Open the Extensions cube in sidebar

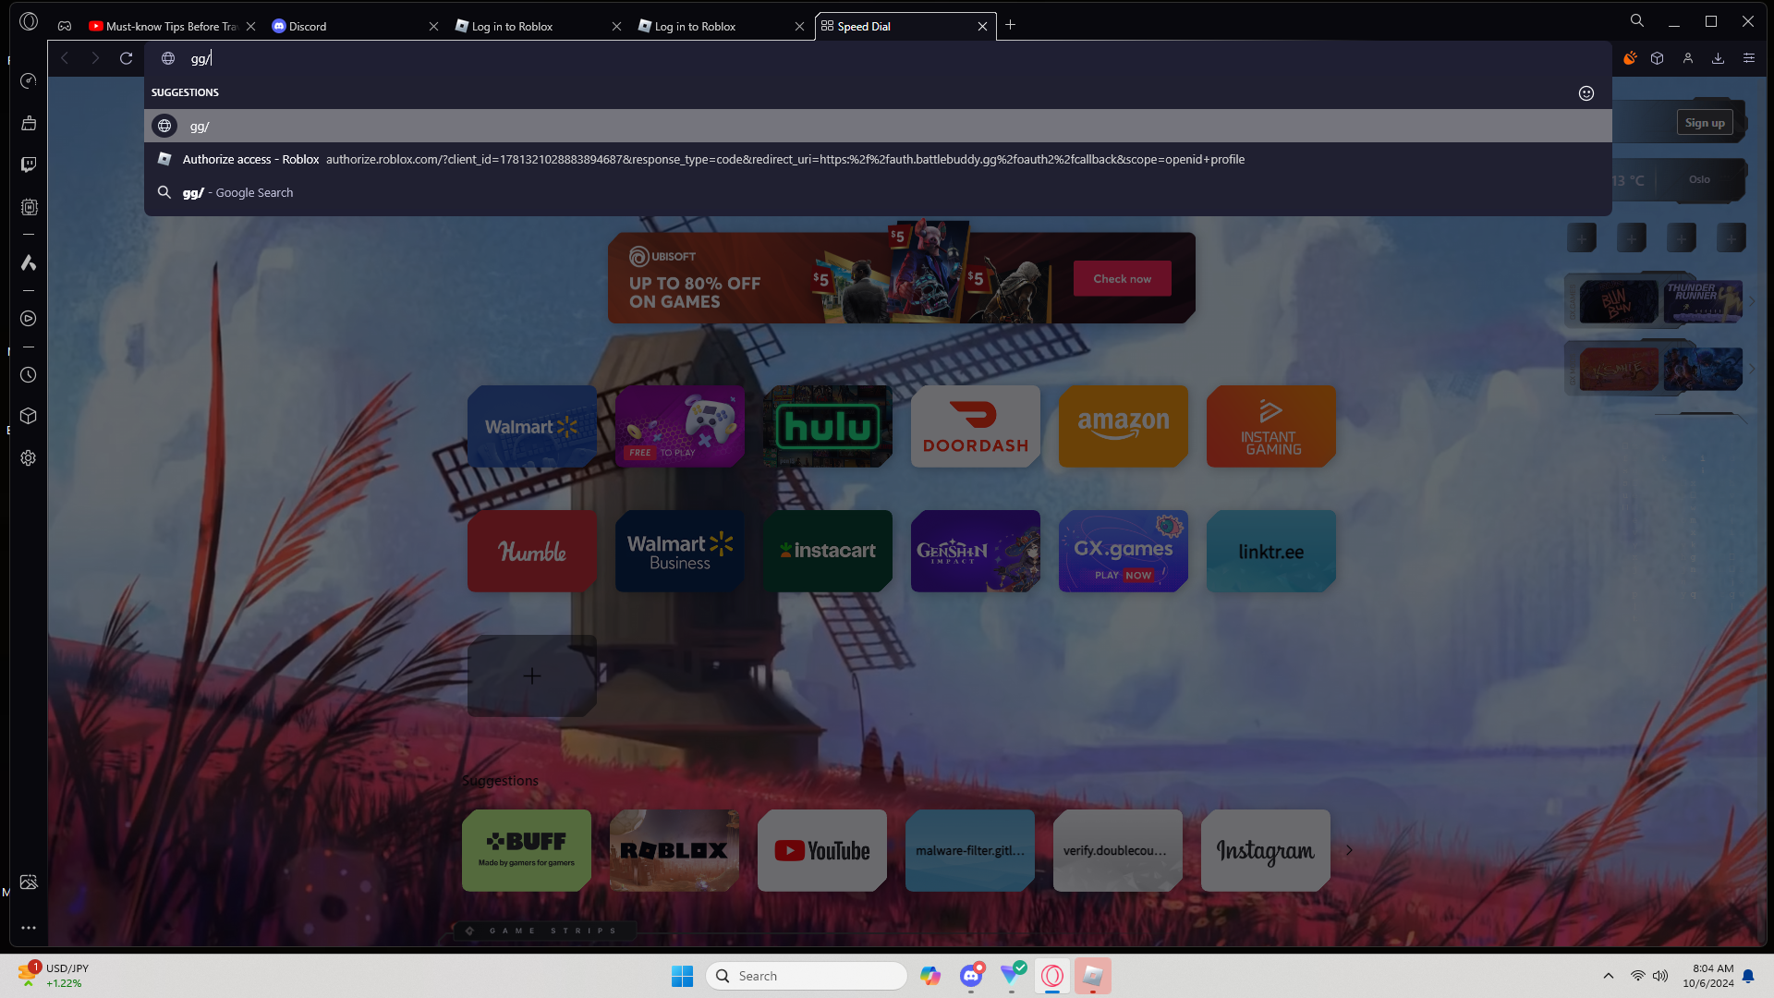(x=29, y=416)
